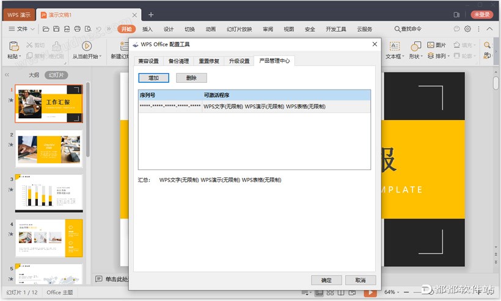Expand more quick access tools chevron
501x301 pixels.
tap(109, 29)
